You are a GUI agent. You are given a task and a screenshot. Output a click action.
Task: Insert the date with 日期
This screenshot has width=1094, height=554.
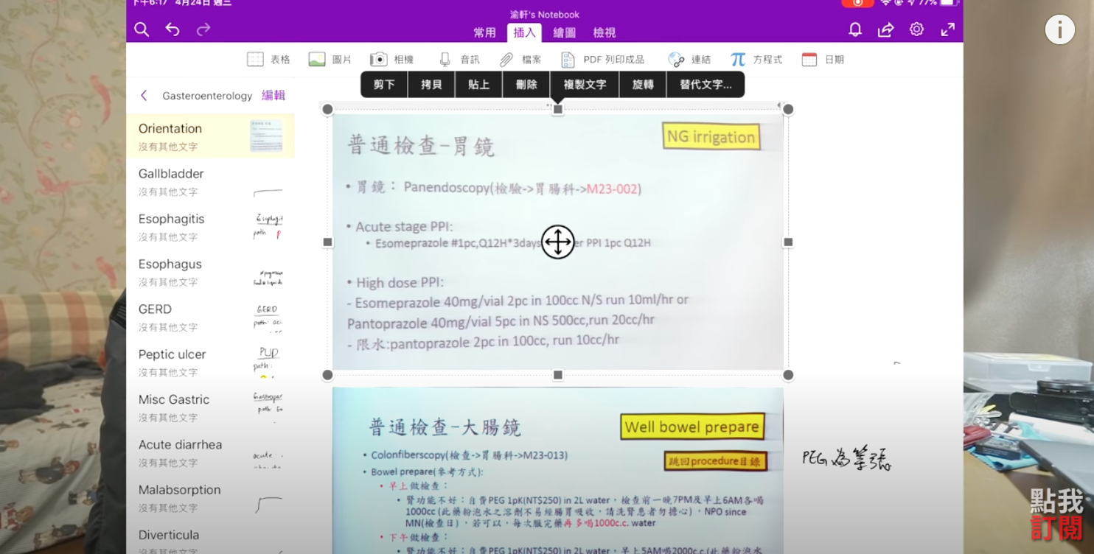[823, 60]
